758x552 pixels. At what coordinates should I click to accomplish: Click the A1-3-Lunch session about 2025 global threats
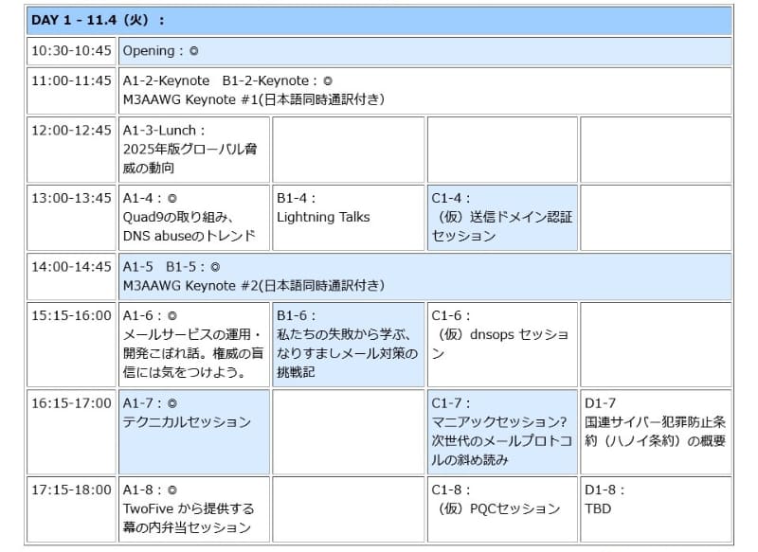pos(189,150)
